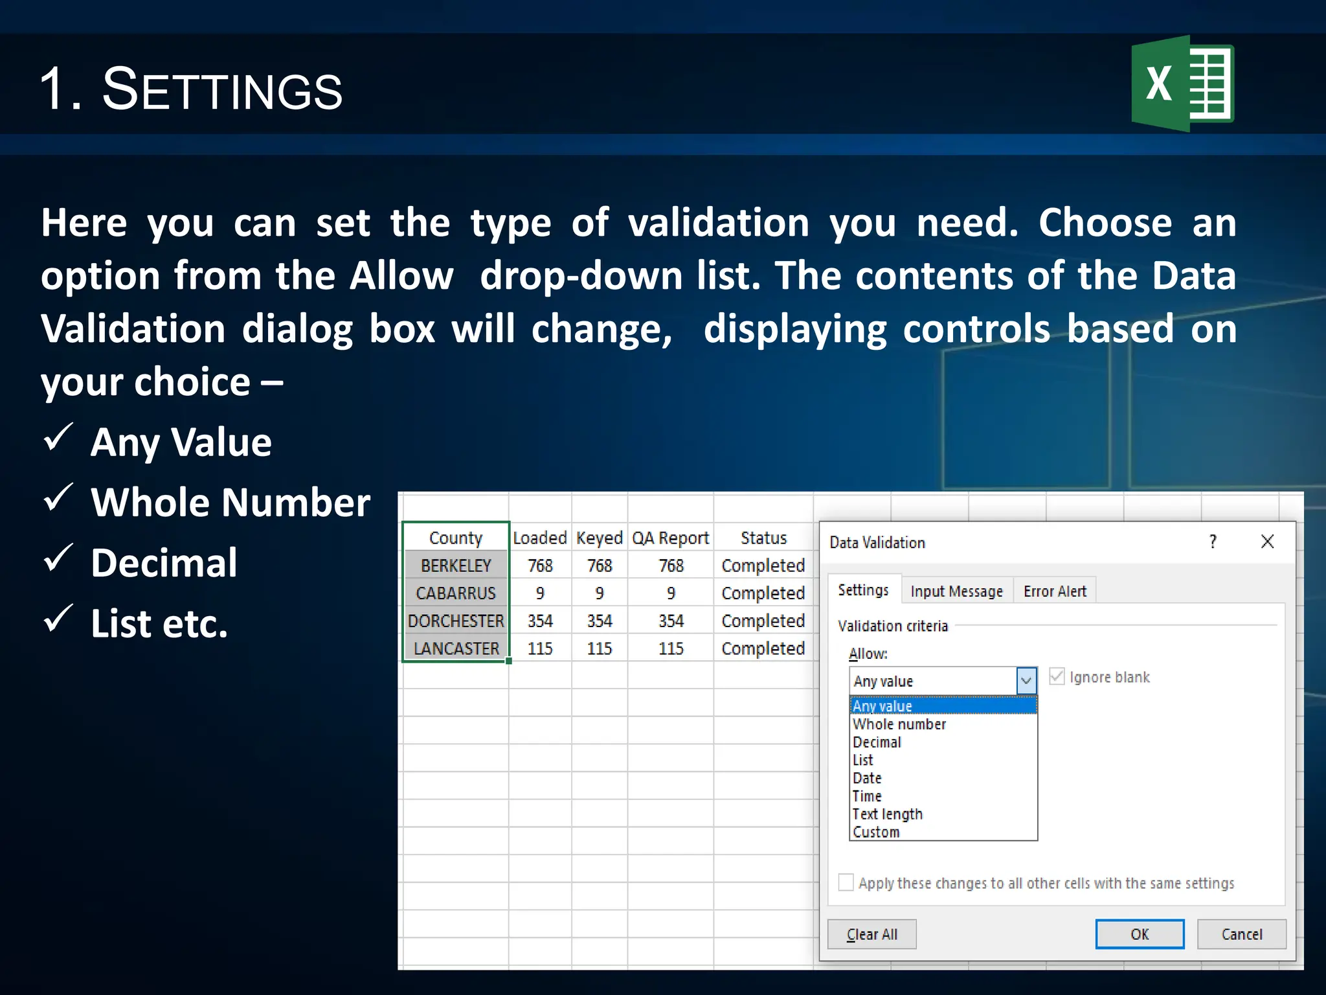The height and width of the screenshot is (995, 1326).
Task: Click the Completed status for BERKELEY
Action: 763,566
